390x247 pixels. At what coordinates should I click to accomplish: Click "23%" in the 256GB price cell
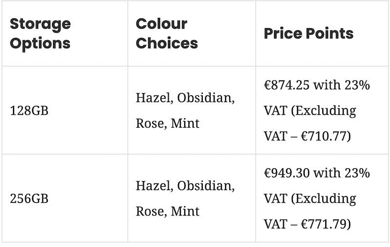[x=357, y=173]
